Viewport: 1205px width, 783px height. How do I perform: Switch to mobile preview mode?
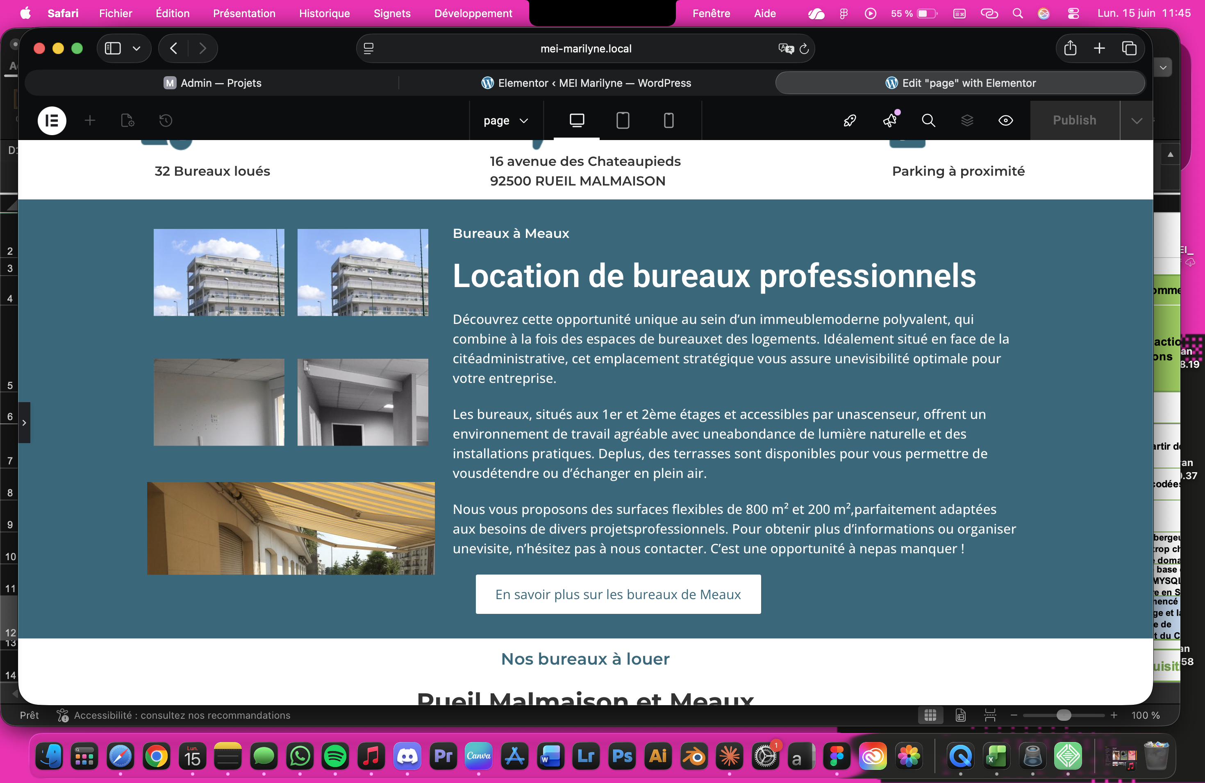(x=668, y=120)
